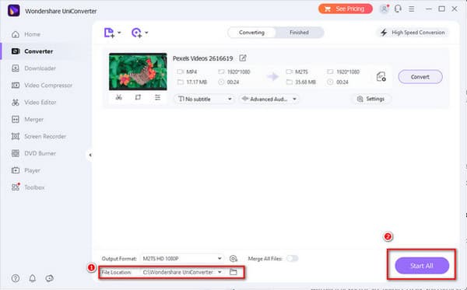Open the user account icon

[384, 9]
